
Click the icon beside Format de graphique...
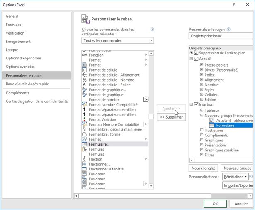pyautogui.click(x=84, y=94)
